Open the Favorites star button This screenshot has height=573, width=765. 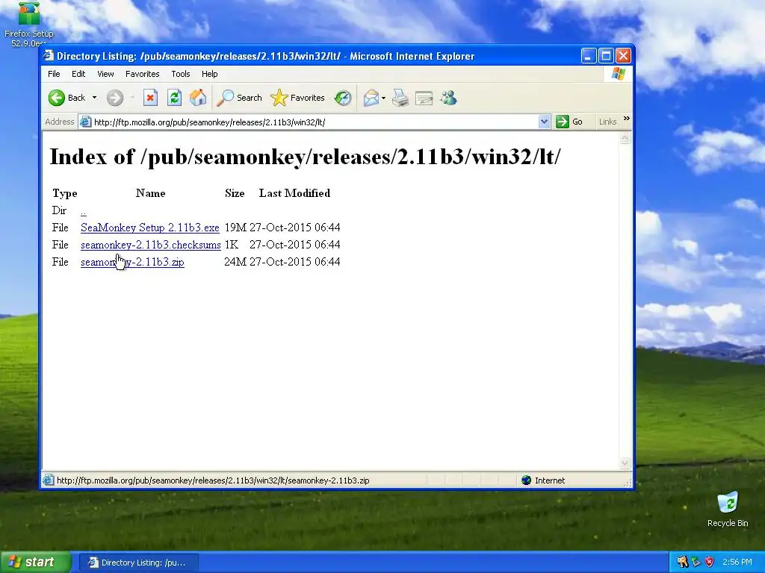click(x=297, y=98)
